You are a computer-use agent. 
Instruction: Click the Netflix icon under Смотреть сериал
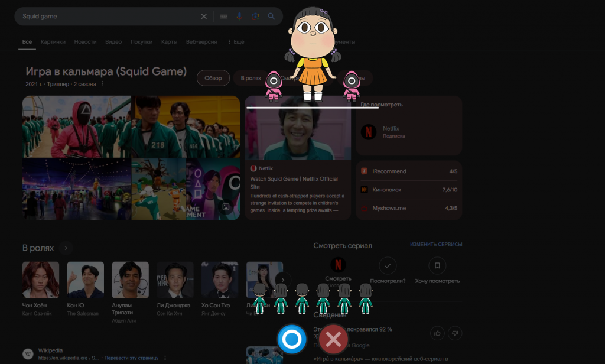coord(338,265)
